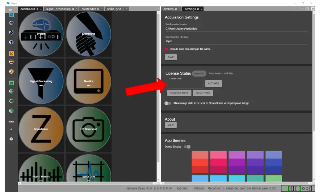Close the settings-0 tab
The width and height of the screenshot is (320, 195).
pos(201,9)
